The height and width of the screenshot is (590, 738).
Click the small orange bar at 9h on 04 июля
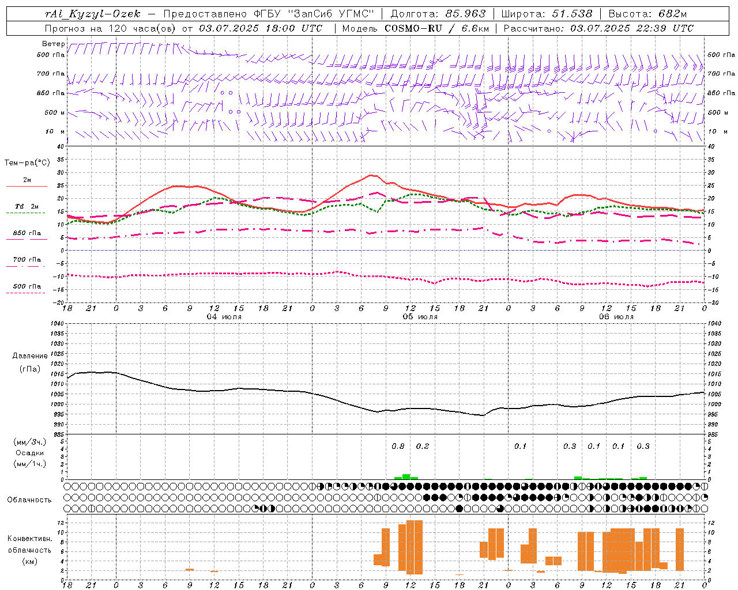coord(190,569)
